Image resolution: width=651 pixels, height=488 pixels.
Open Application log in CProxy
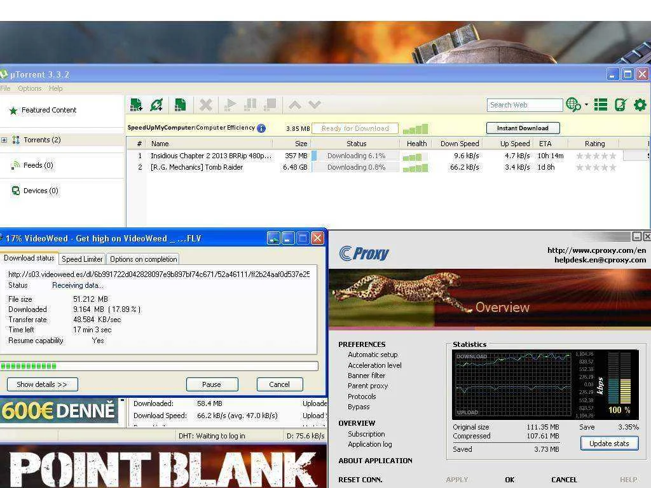(x=370, y=444)
